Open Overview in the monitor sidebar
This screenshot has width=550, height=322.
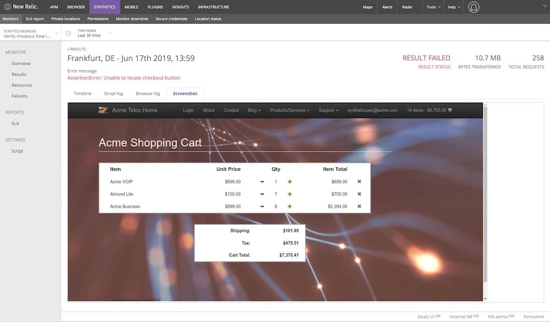click(21, 63)
